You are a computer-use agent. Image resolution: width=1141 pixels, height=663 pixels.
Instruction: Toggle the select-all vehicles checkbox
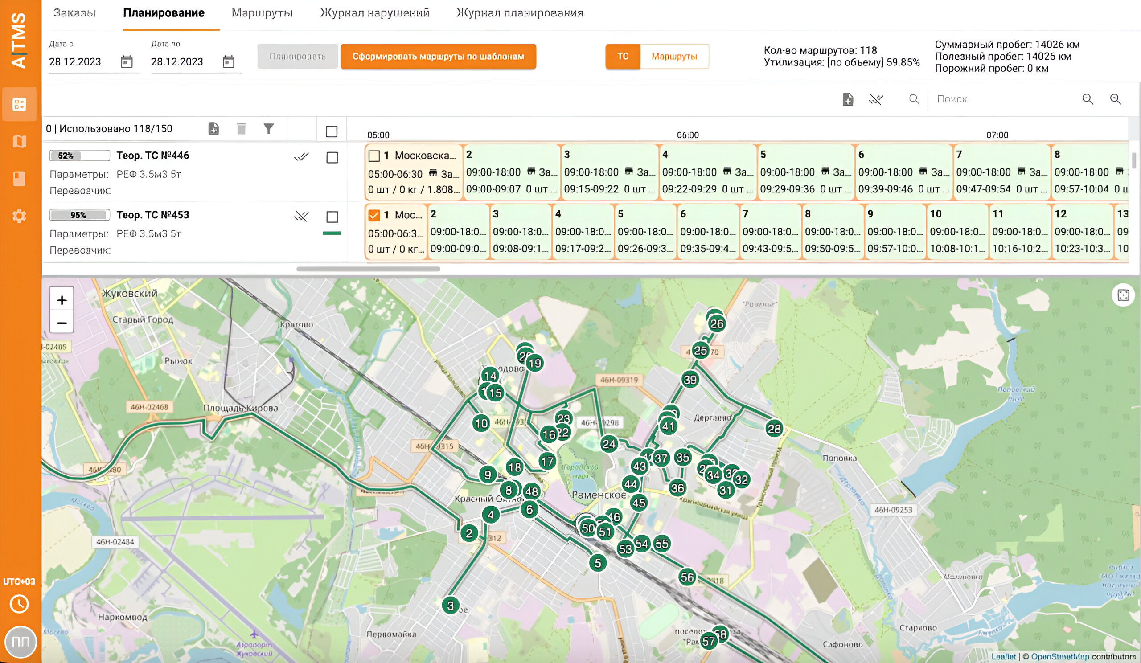(x=332, y=132)
